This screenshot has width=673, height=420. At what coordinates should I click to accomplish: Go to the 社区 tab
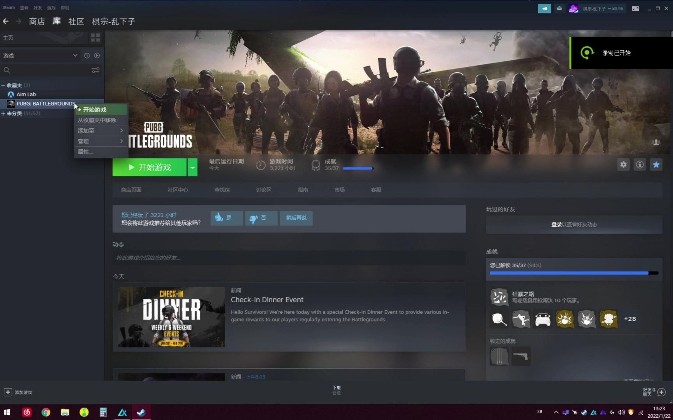click(x=76, y=21)
